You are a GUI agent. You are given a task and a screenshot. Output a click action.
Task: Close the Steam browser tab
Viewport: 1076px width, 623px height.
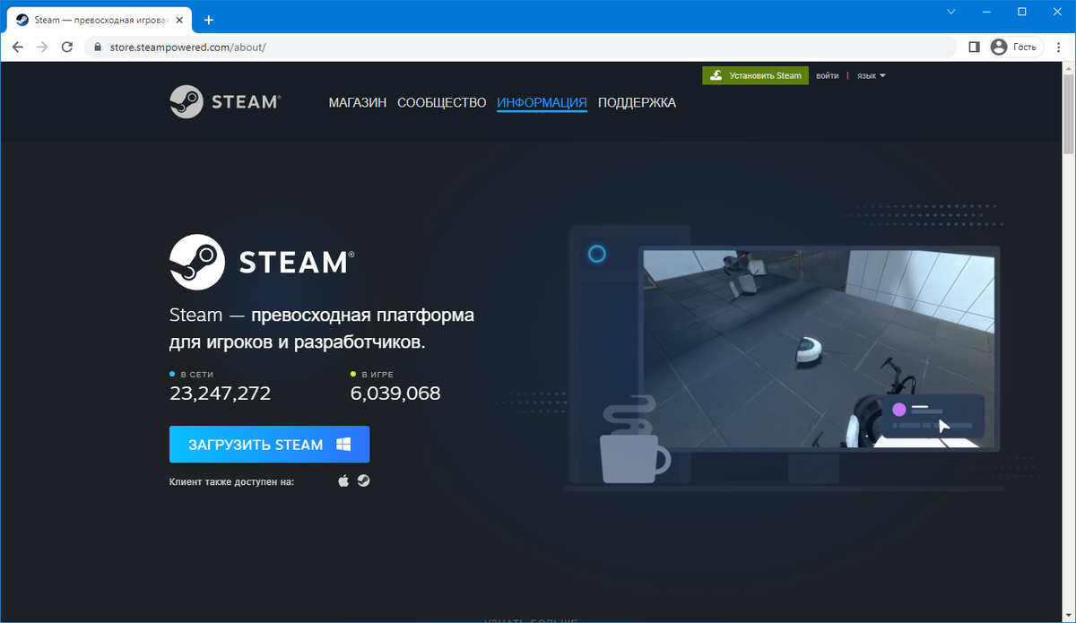(x=180, y=20)
